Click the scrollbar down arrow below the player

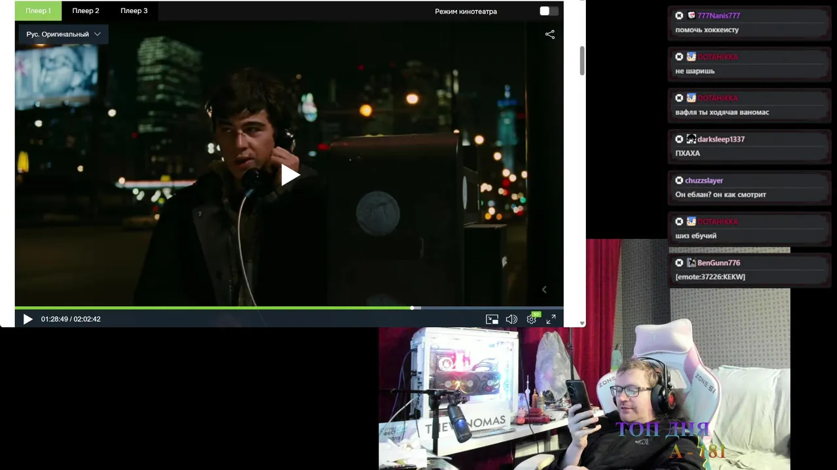pyautogui.click(x=582, y=323)
